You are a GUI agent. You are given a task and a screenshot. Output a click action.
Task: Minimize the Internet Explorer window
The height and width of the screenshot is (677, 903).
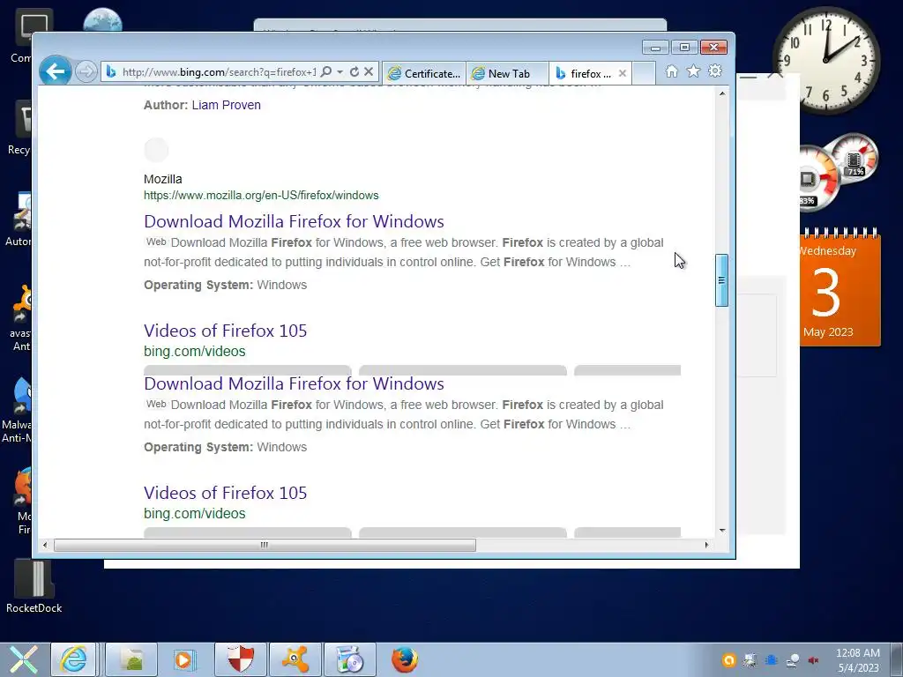tap(655, 48)
